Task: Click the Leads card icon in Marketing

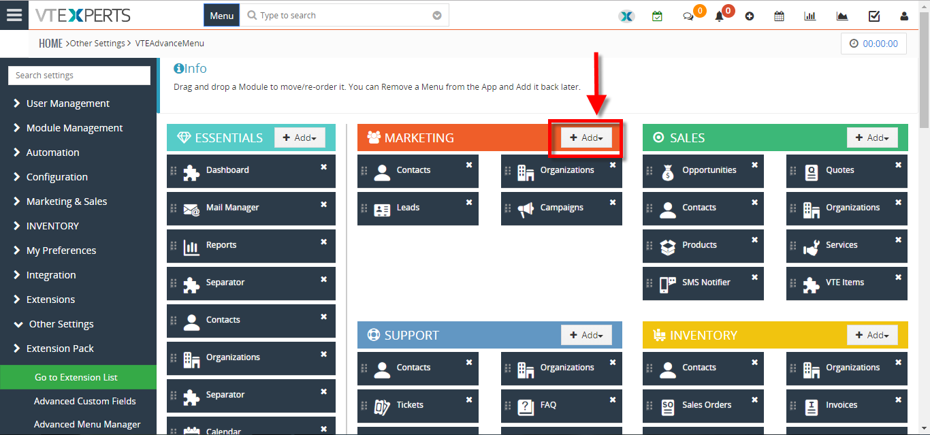Action: 382,208
